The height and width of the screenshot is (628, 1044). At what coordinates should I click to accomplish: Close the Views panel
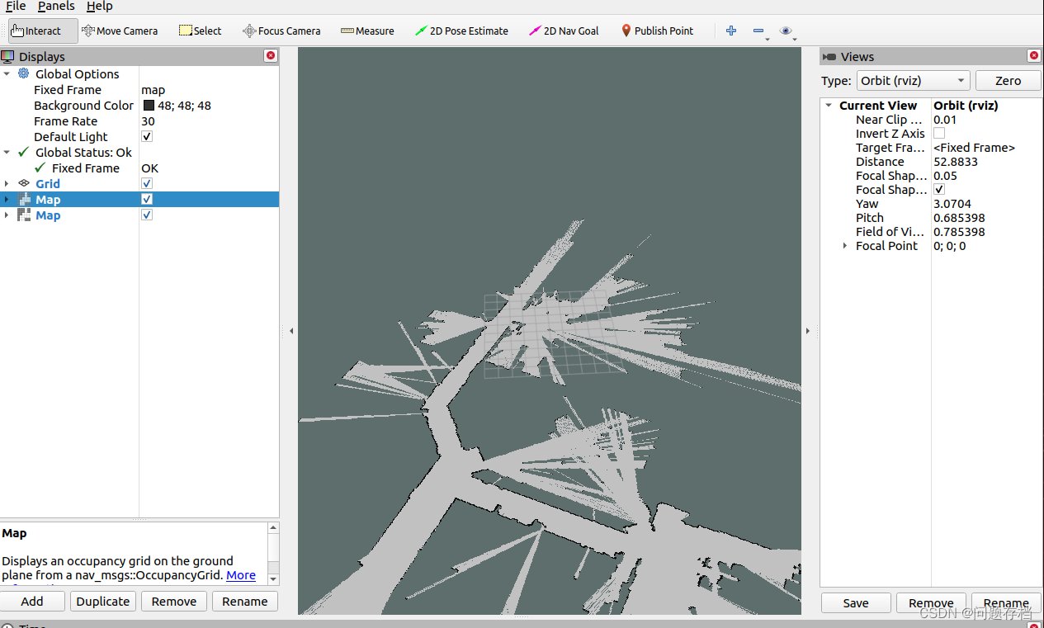coord(1034,56)
